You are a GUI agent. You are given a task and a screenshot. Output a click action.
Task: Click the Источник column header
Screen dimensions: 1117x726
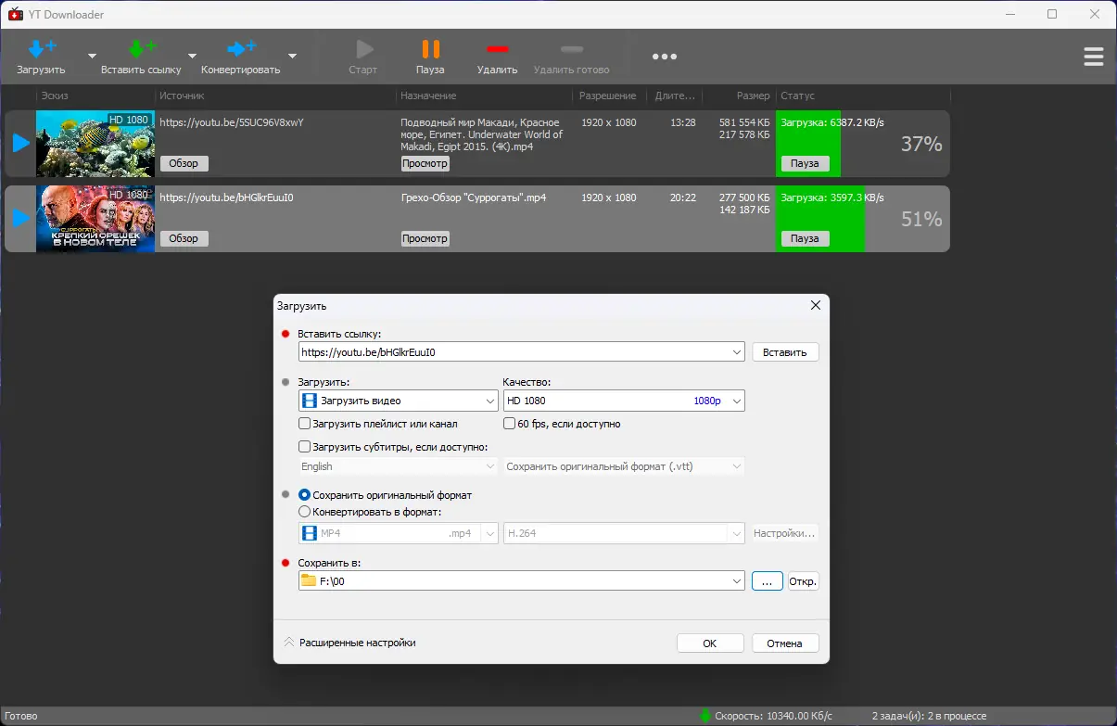(275, 96)
